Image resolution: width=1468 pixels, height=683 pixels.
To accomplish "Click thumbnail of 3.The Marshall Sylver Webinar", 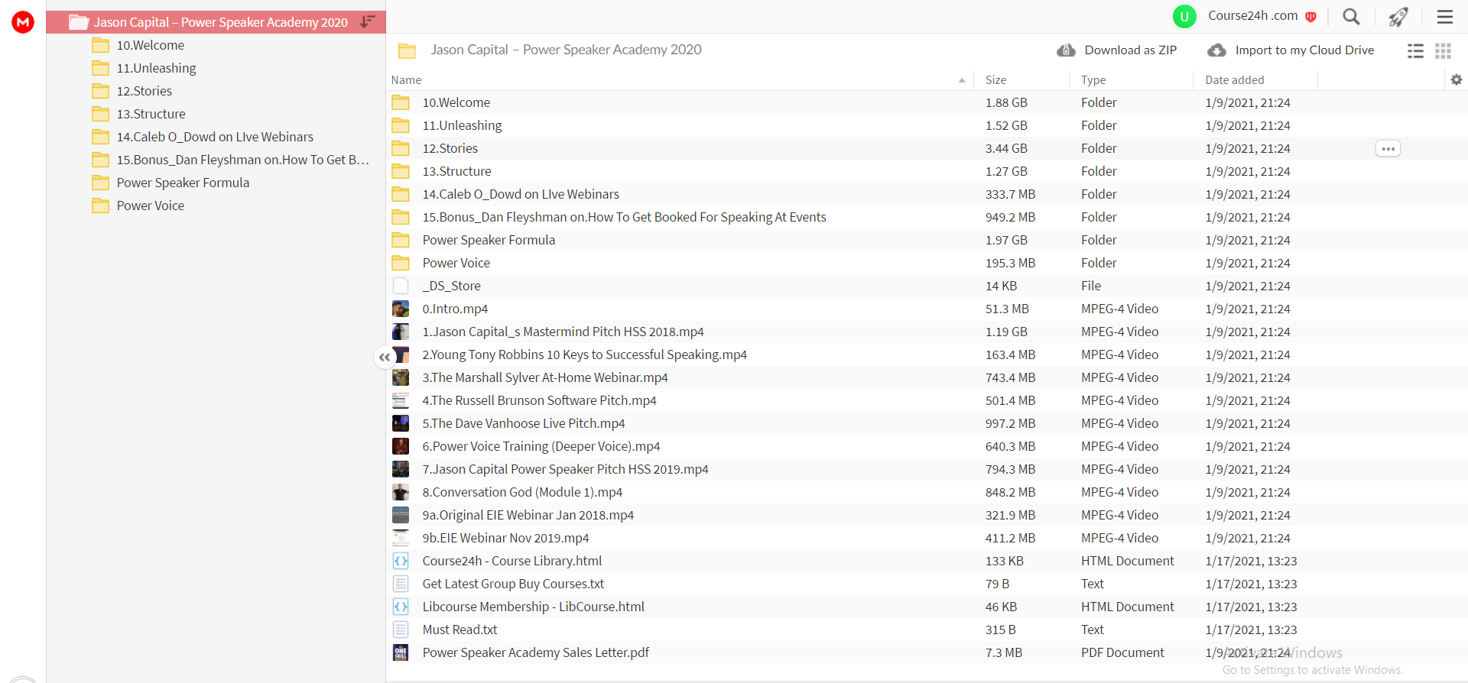I will 401,377.
